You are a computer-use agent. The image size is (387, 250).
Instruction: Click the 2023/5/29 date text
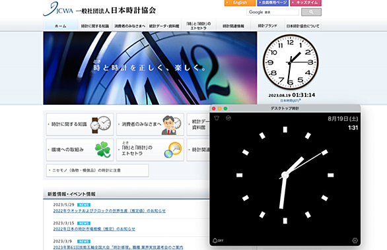tap(63, 204)
